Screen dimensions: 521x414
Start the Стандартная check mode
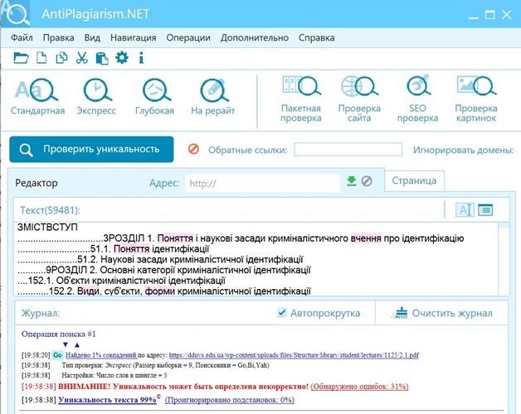click(37, 96)
